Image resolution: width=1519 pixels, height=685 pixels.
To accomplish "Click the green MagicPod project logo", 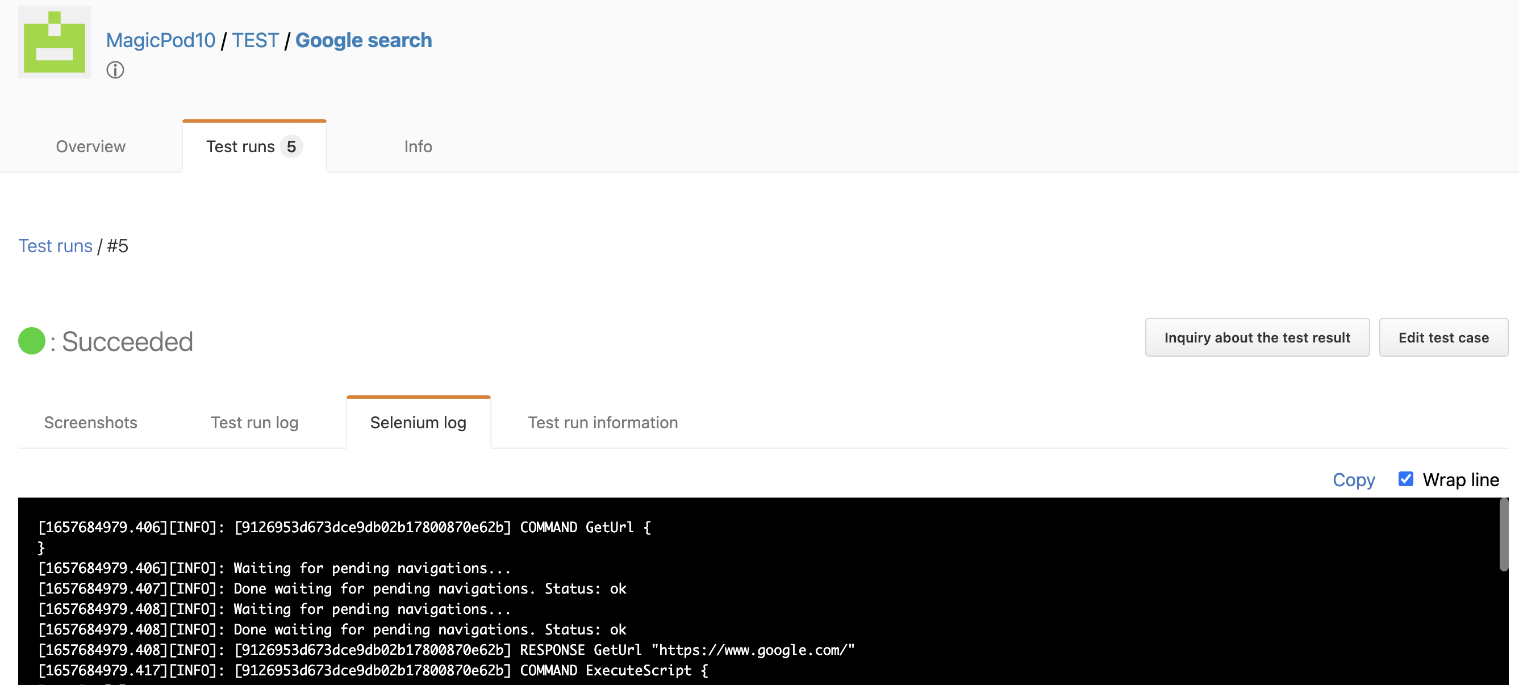I will 55,43.
